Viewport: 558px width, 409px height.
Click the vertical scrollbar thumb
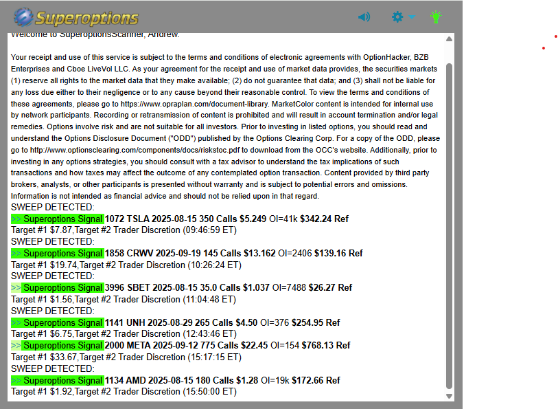pos(450,227)
